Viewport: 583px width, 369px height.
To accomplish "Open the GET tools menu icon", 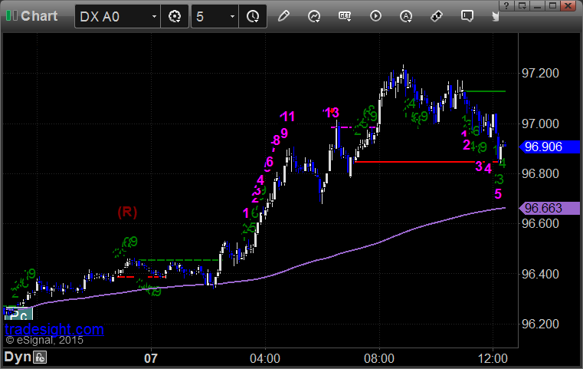I will click(x=345, y=16).
